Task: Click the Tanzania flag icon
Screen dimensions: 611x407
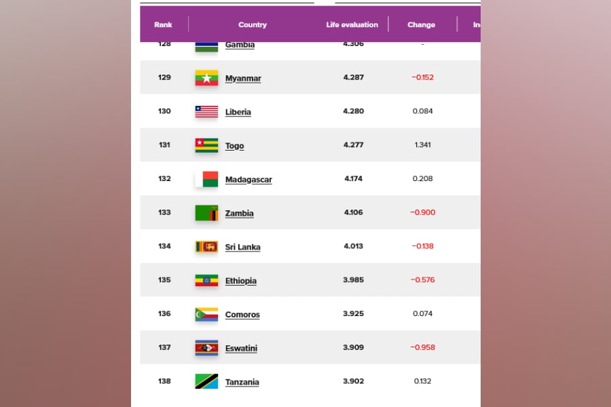Action: tap(206, 382)
